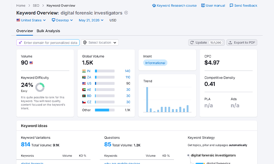
Task: Click the Keyword Difficulty donut chart
Action: [x=40, y=87]
